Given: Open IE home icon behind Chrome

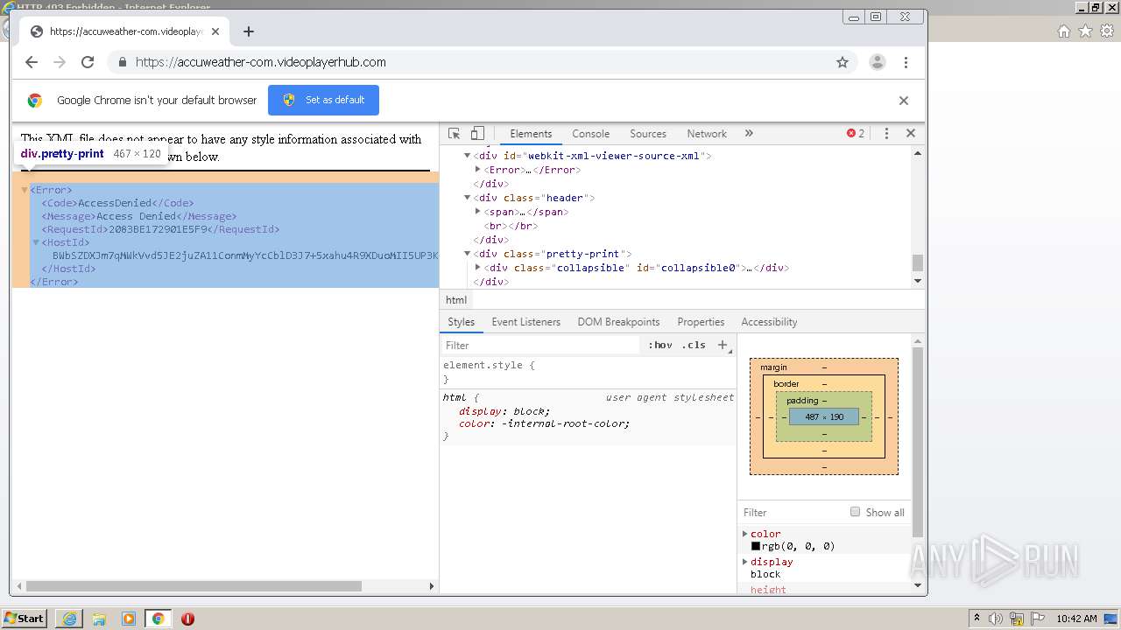Looking at the screenshot, I should click(x=1064, y=31).
